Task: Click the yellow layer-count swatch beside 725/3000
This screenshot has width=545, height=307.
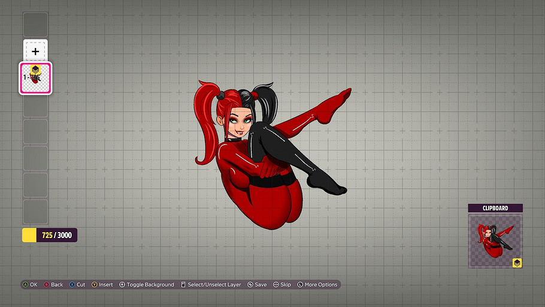Action: tap(29, 235)
